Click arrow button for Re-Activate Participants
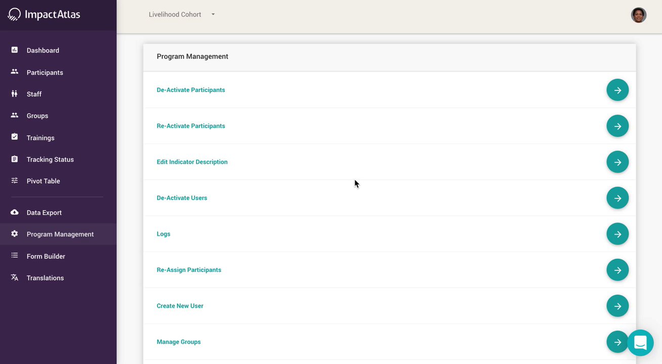This screenshot has height=364, width=662. 617,126
